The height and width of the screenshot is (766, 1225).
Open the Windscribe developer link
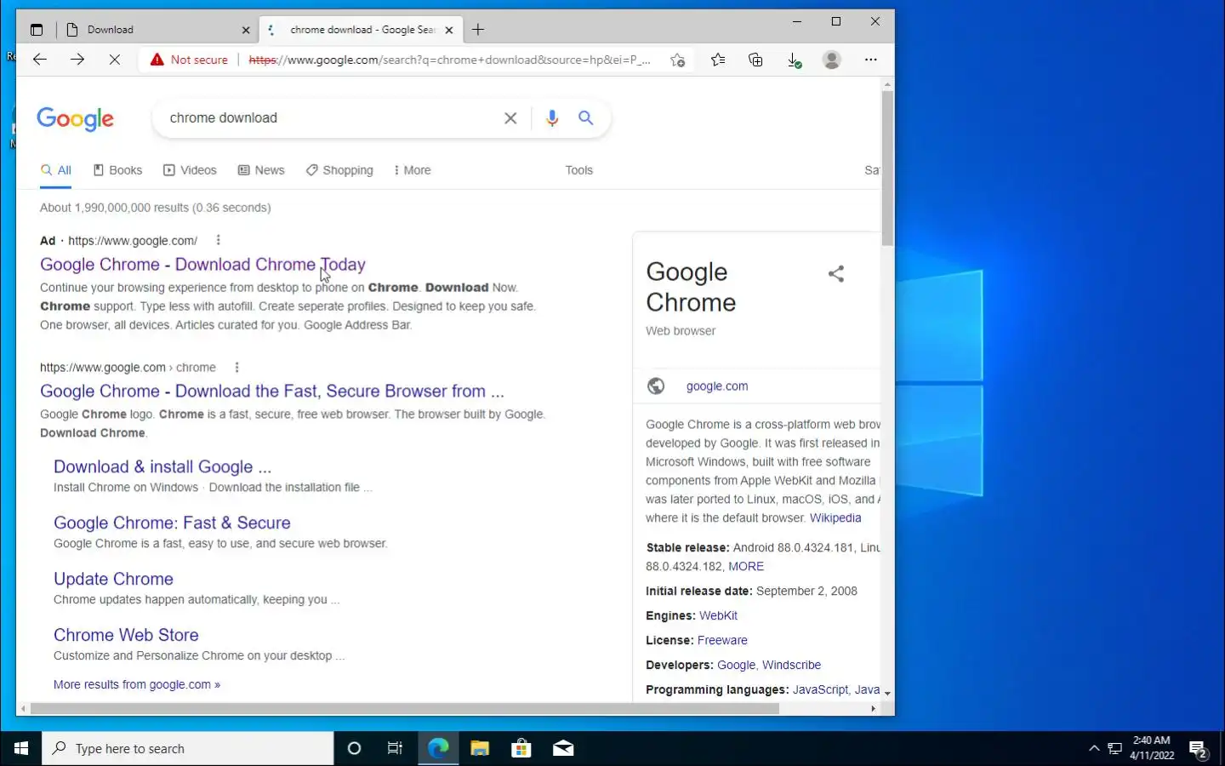coord(791,666)
